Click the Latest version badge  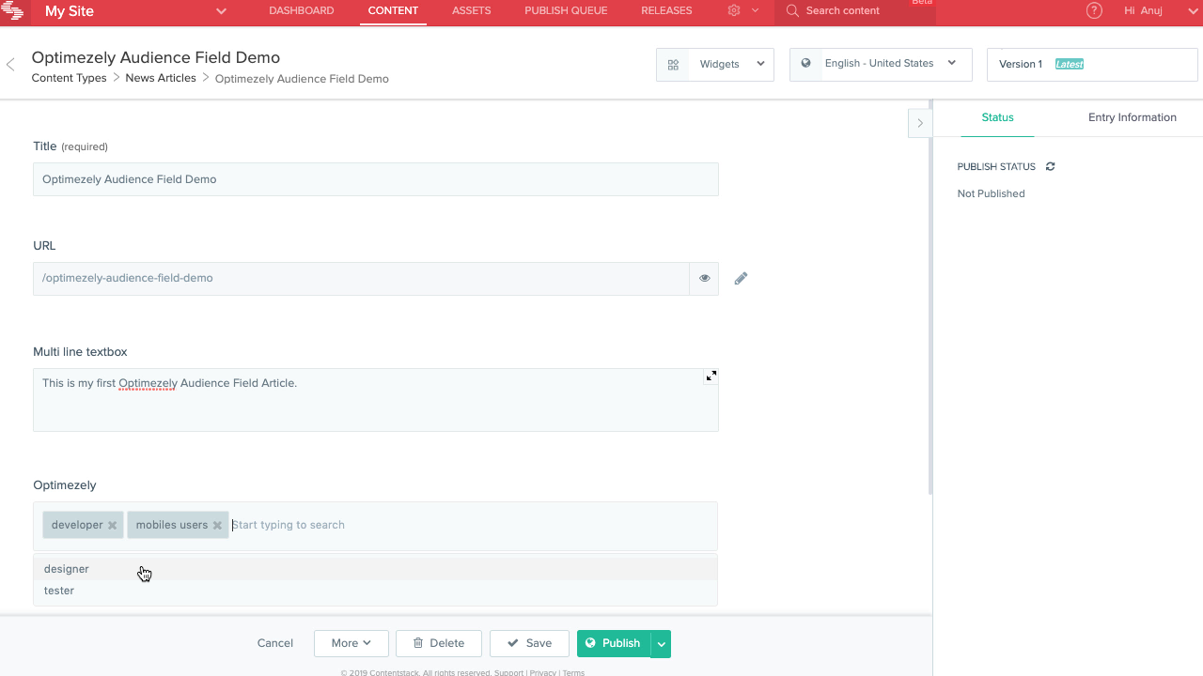pos(1070,64)
